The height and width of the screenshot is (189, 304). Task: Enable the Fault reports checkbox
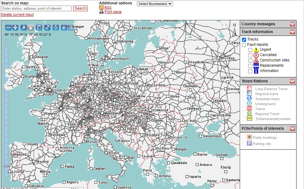click(x=244, y=45)
